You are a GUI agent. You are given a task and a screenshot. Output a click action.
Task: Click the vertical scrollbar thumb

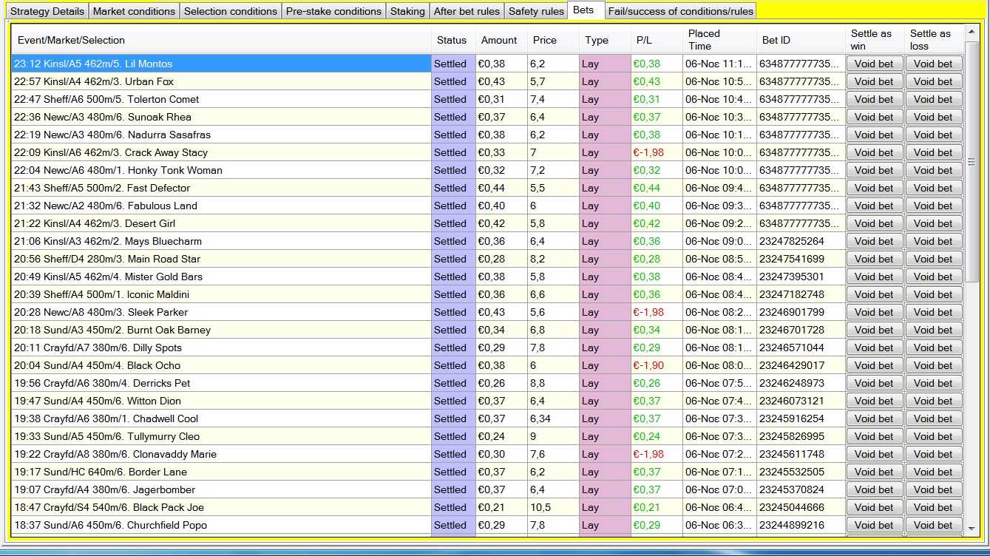pyautogui.click(x=972, y=161)
